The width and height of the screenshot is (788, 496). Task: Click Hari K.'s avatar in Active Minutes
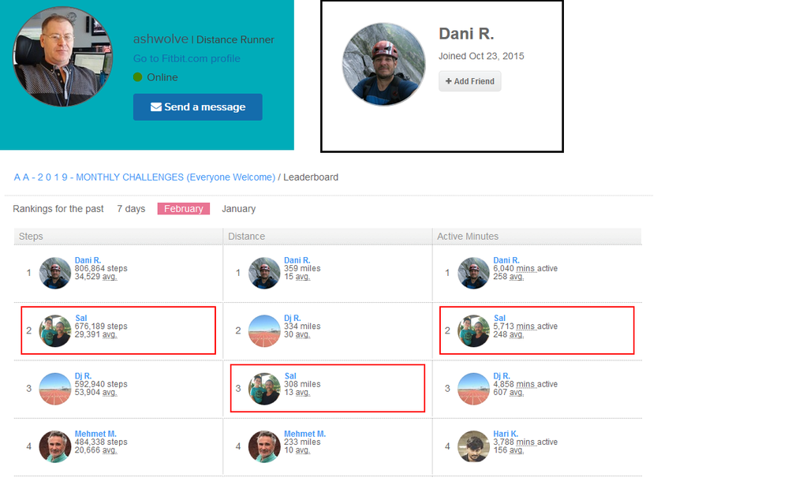coord(472,446)
